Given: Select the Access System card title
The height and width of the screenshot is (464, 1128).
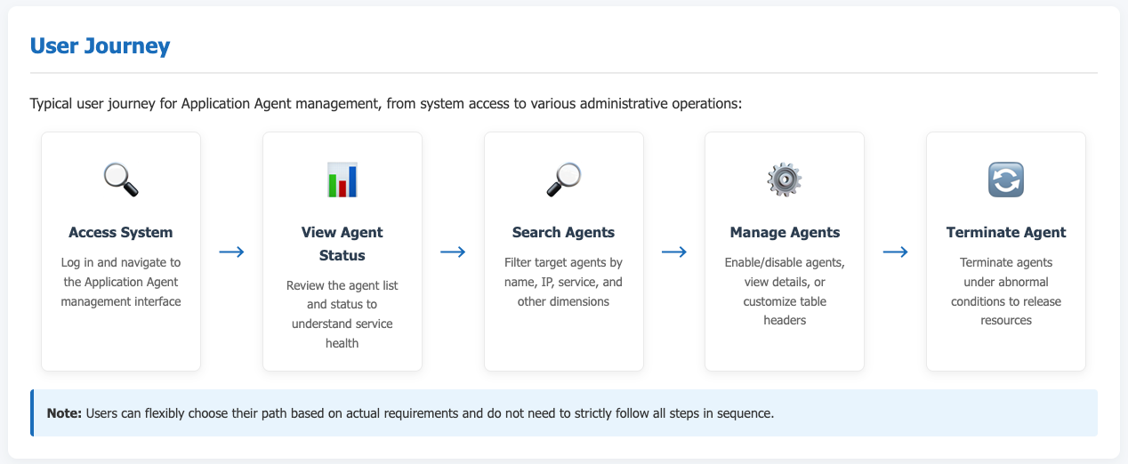Looking at the screenshot, I should [x=121, y=233].
